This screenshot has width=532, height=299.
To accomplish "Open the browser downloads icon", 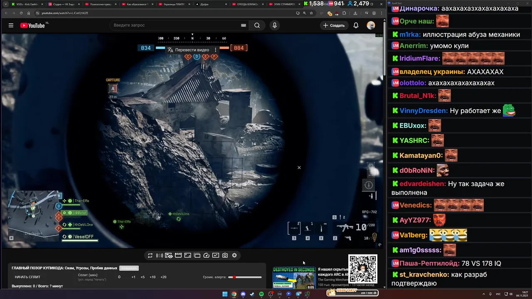I will (355, 13).
